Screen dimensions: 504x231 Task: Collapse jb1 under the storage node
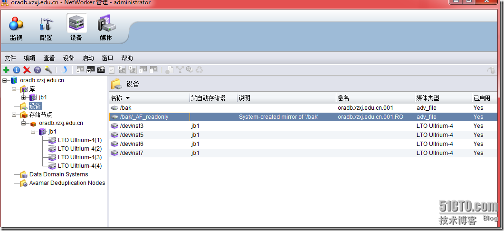(33, 132)
